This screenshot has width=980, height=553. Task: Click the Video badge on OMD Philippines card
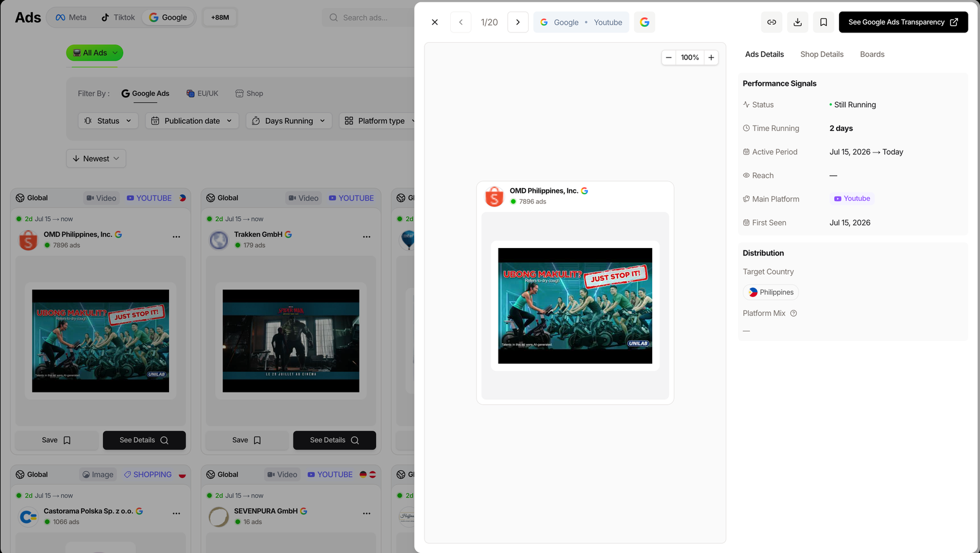(x=102, y=198)
